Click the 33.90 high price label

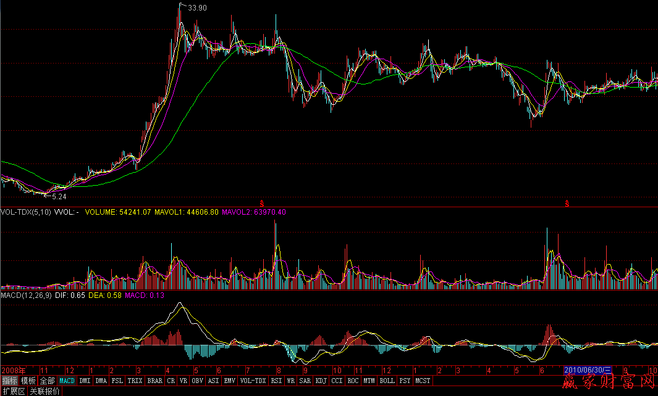click(x=197, y=8)
